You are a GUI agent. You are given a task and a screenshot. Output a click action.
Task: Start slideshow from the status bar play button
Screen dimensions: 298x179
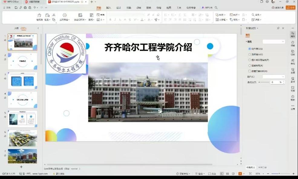coord(240,174)
